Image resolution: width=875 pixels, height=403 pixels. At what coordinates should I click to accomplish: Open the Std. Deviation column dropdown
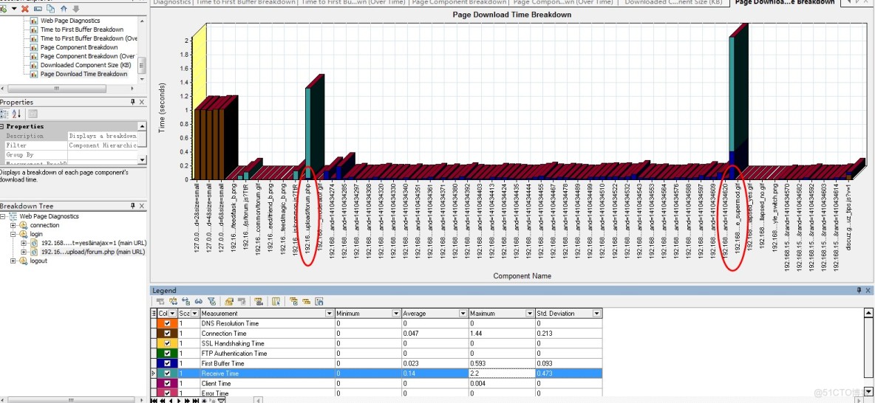tap(596, 314)
